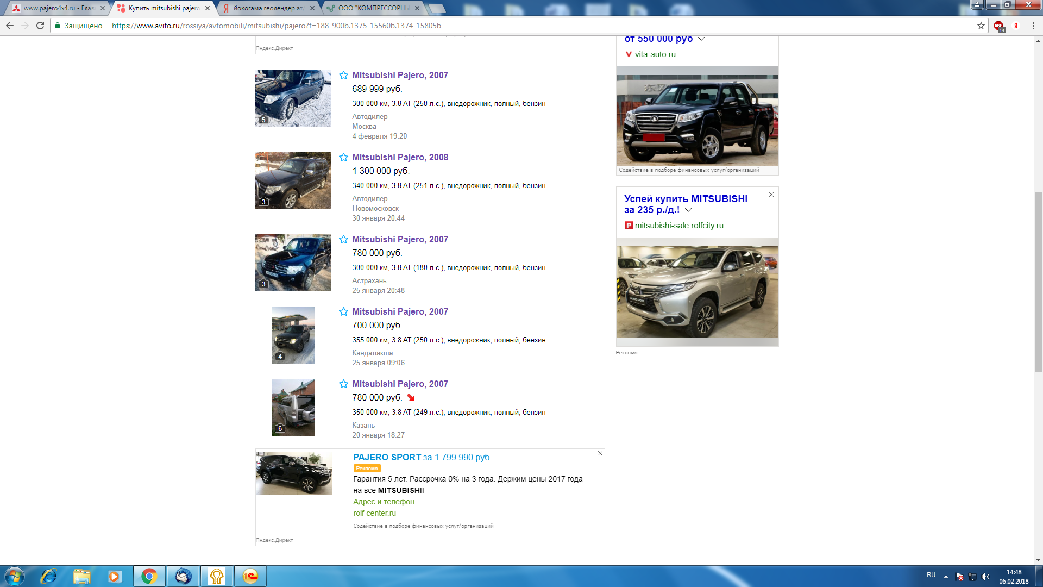This screenshot has height=587, width=1043.
Task: Go back using browser back arrow
Action: coord(10,26)
